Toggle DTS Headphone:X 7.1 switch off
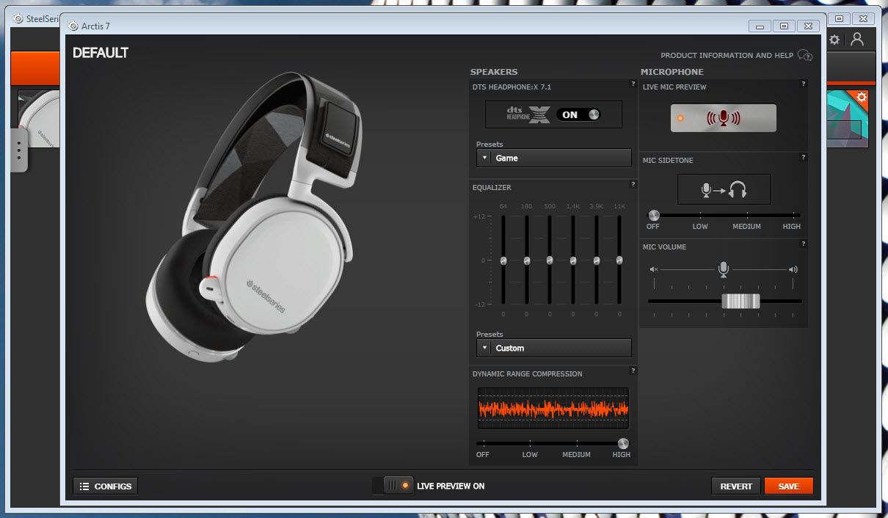The image size is (888, 518). [x=578, y=114]
